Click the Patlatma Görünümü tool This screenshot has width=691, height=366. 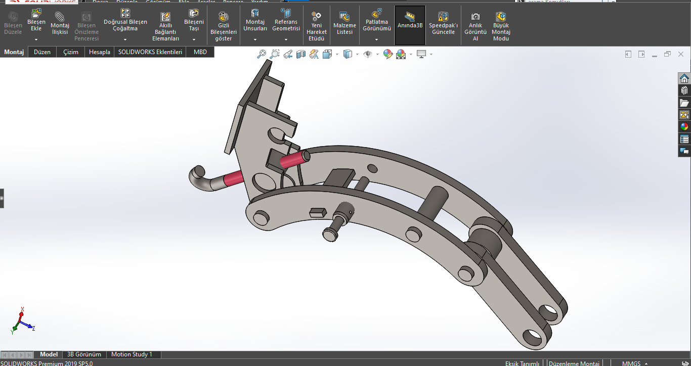377,20
